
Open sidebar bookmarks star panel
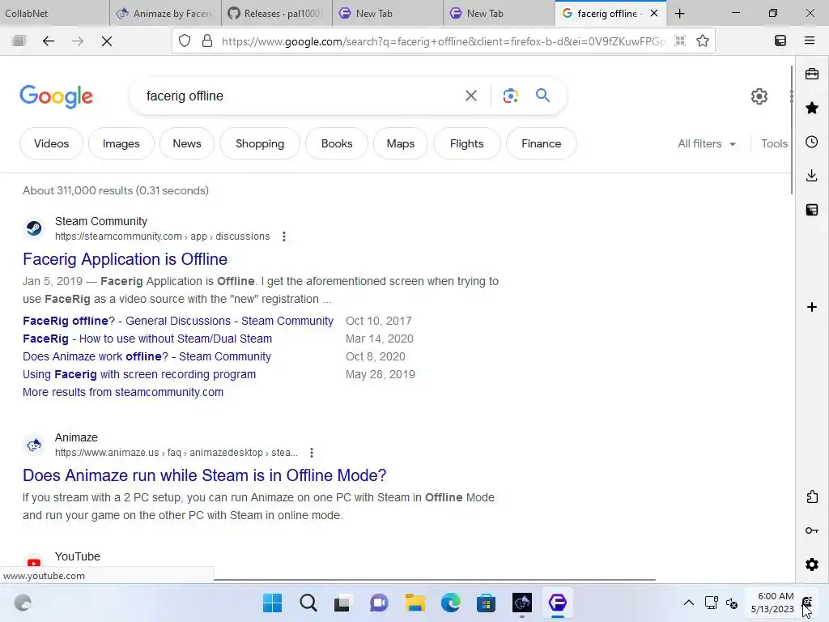[811, 108]
